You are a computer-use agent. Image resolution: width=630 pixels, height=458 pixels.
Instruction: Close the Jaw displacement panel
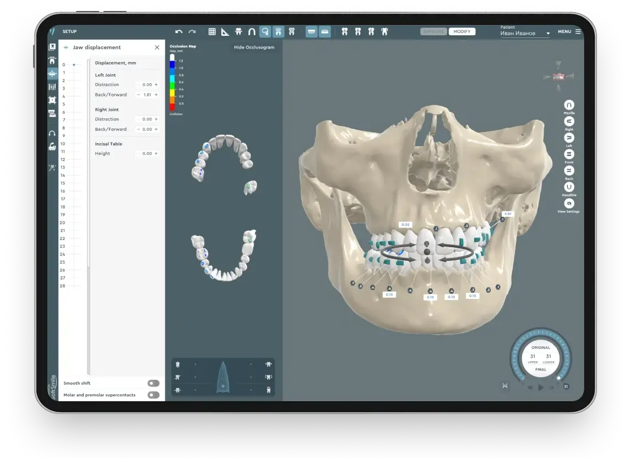[x=157, y=47]
